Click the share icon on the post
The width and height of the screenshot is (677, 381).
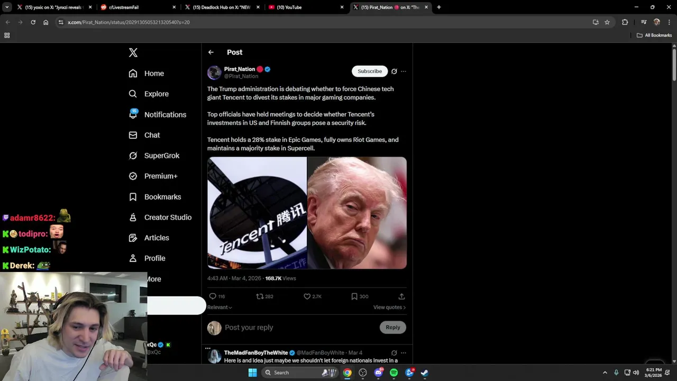coord(401,296)
